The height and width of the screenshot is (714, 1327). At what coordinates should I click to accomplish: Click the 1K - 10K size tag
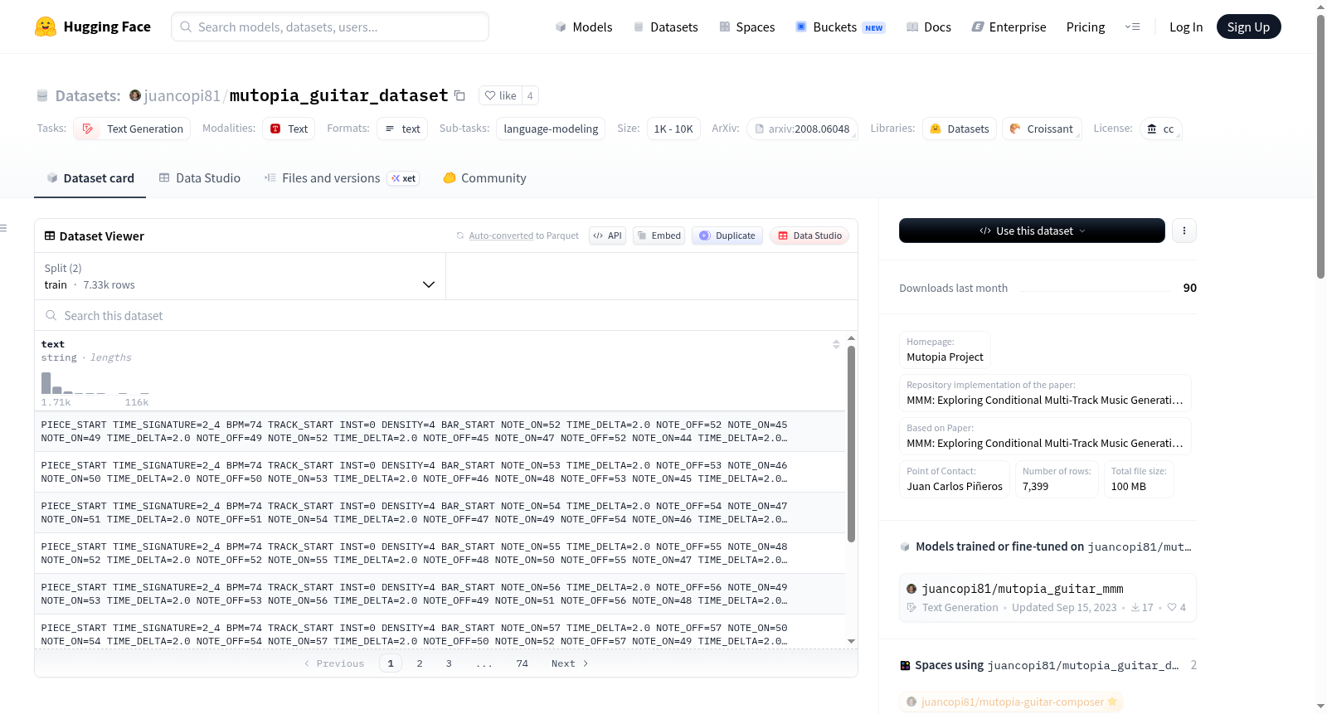click(x=673, y=129)
